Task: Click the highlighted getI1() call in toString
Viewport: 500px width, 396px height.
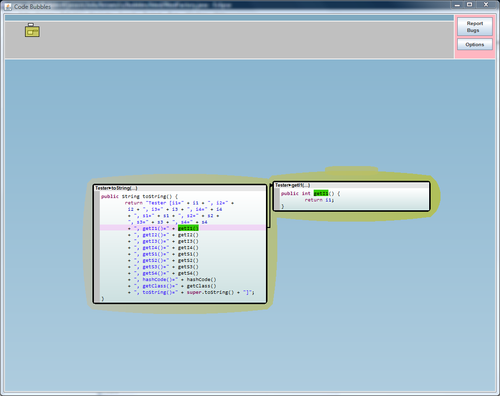Action: point(188,228)
